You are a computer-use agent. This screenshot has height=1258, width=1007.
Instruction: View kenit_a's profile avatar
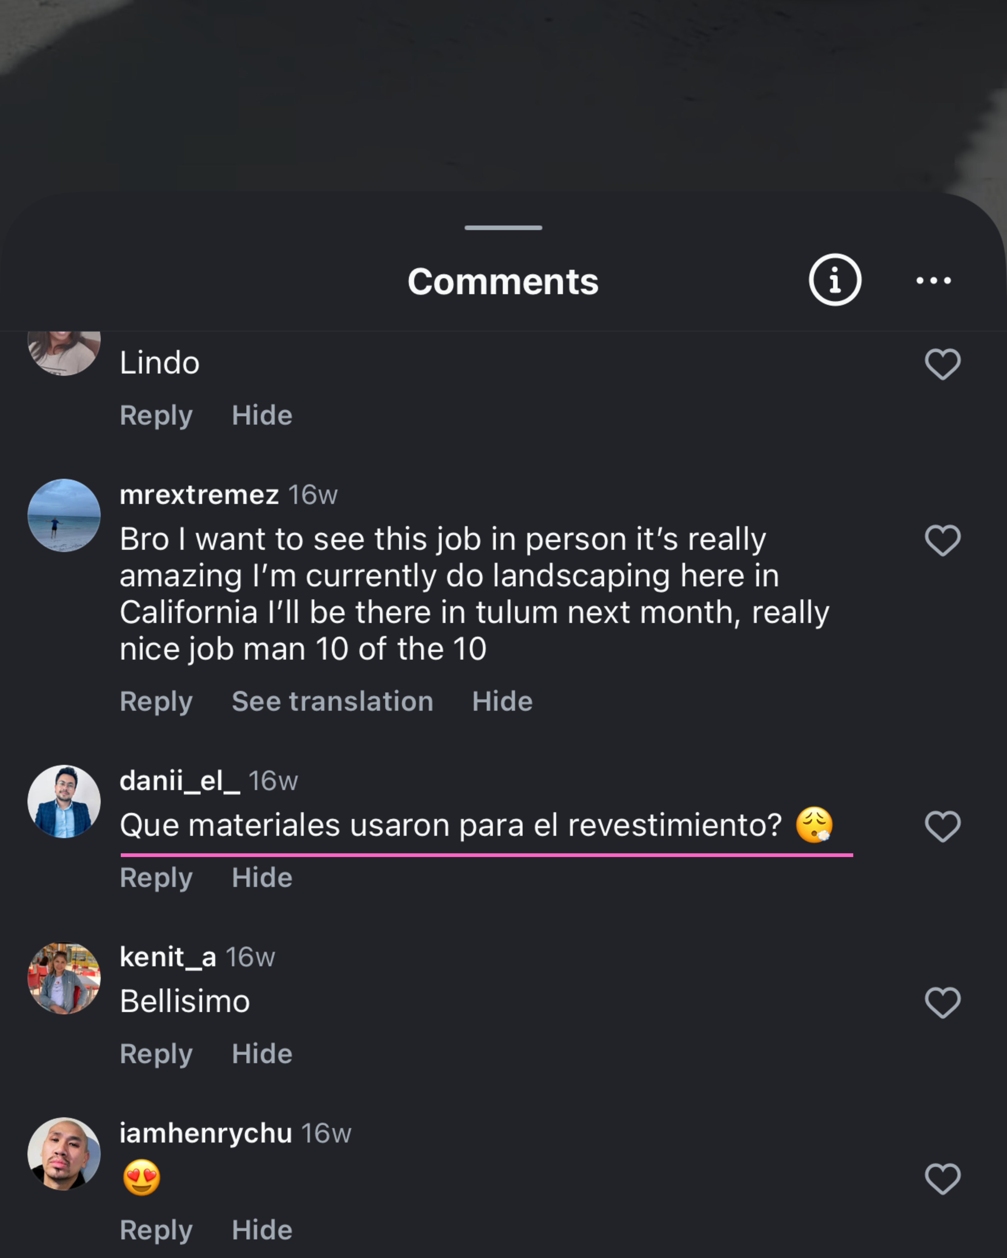point(64,979)
